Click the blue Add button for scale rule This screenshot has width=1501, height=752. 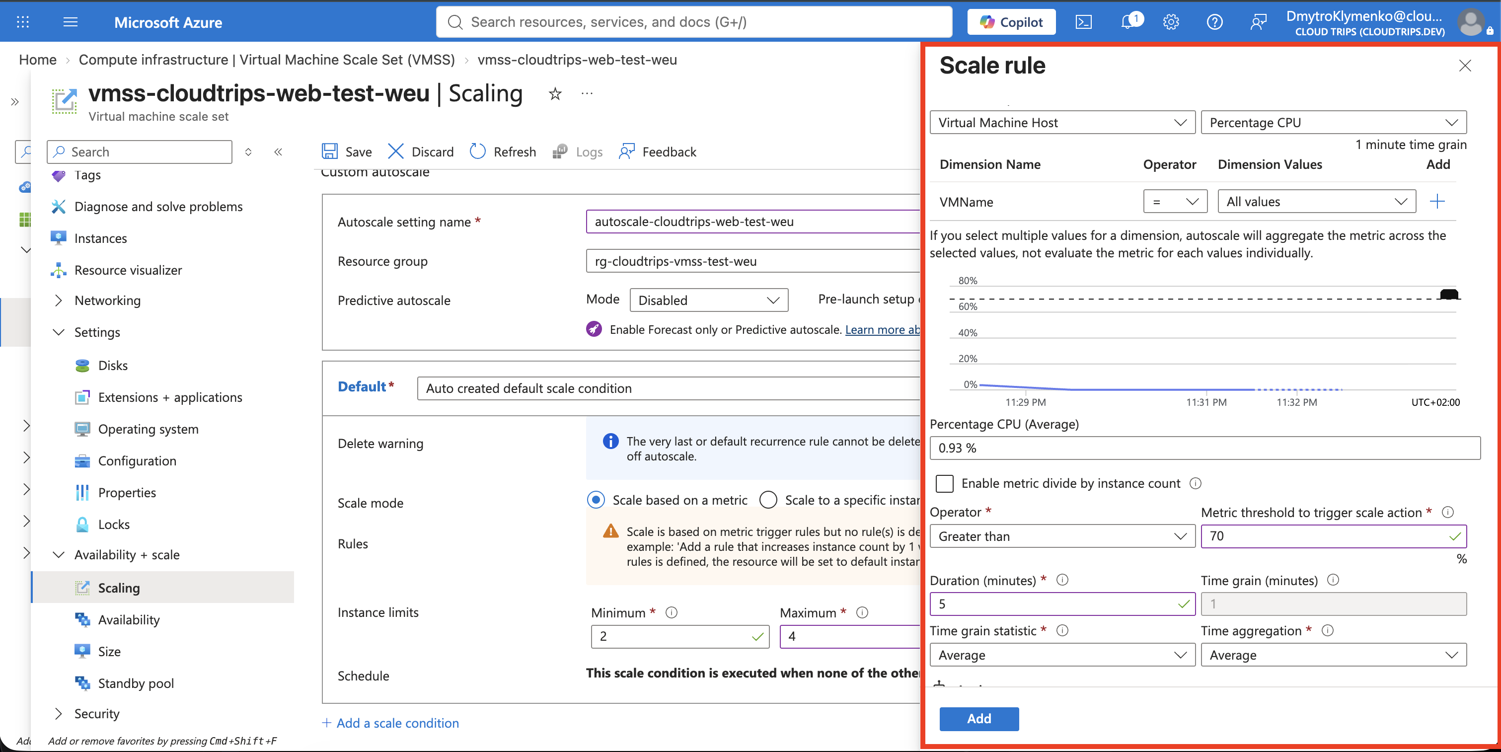click(x=979, y=719)
